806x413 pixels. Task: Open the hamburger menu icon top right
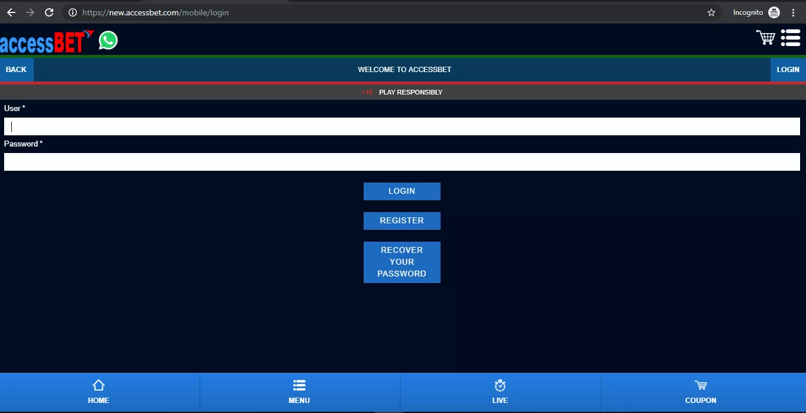(x=791, y=38)
